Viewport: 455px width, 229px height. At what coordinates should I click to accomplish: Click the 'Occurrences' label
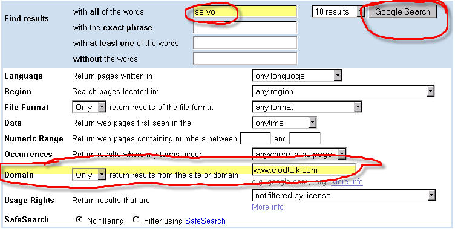pos(28,154)
